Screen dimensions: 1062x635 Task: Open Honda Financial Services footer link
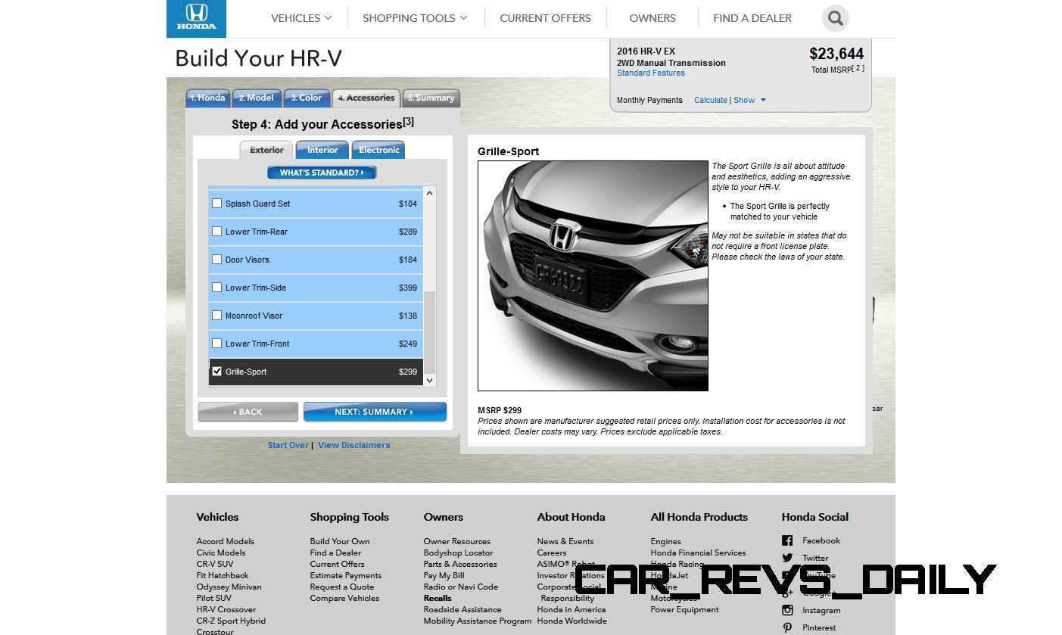point(698,553)
